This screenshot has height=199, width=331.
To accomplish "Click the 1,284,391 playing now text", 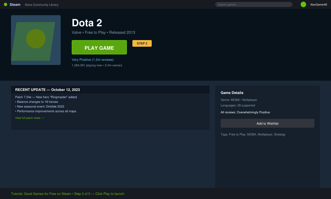I will [87, 66].
